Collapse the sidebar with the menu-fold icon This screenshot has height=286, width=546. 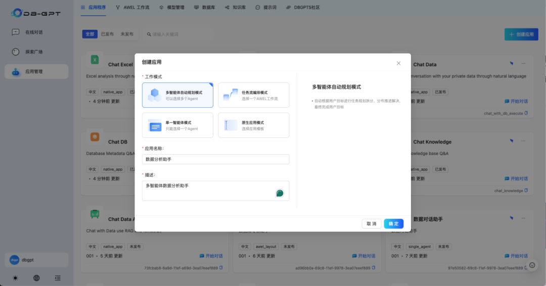tap(58, 278)
